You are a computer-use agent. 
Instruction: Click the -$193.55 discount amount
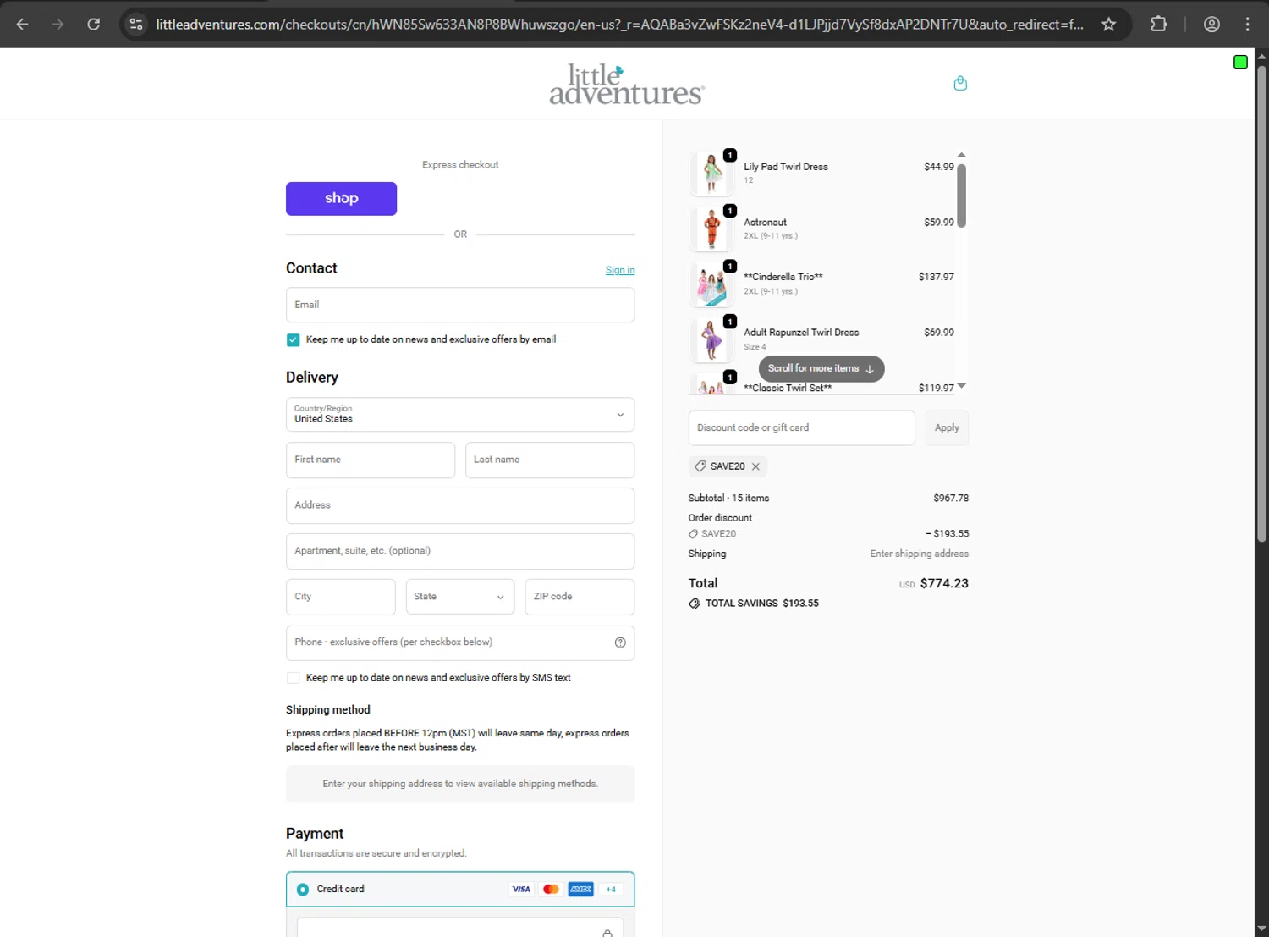pos(947,534)
